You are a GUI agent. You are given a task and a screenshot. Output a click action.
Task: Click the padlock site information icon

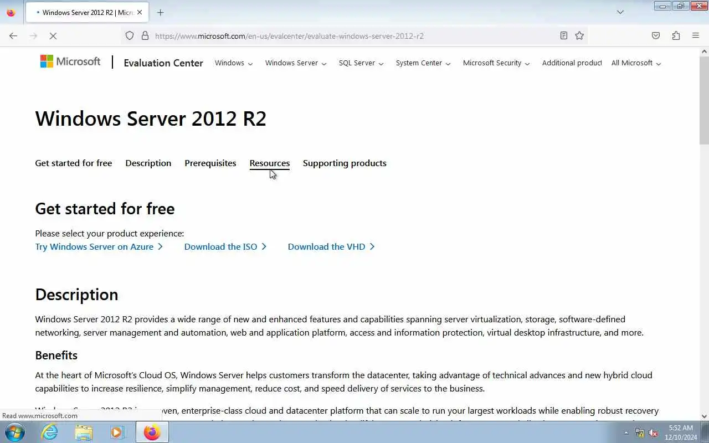click(145, 35)
